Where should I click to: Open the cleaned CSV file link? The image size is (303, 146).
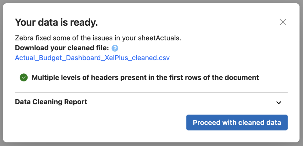pyautogui.click(x=92, y=58)
